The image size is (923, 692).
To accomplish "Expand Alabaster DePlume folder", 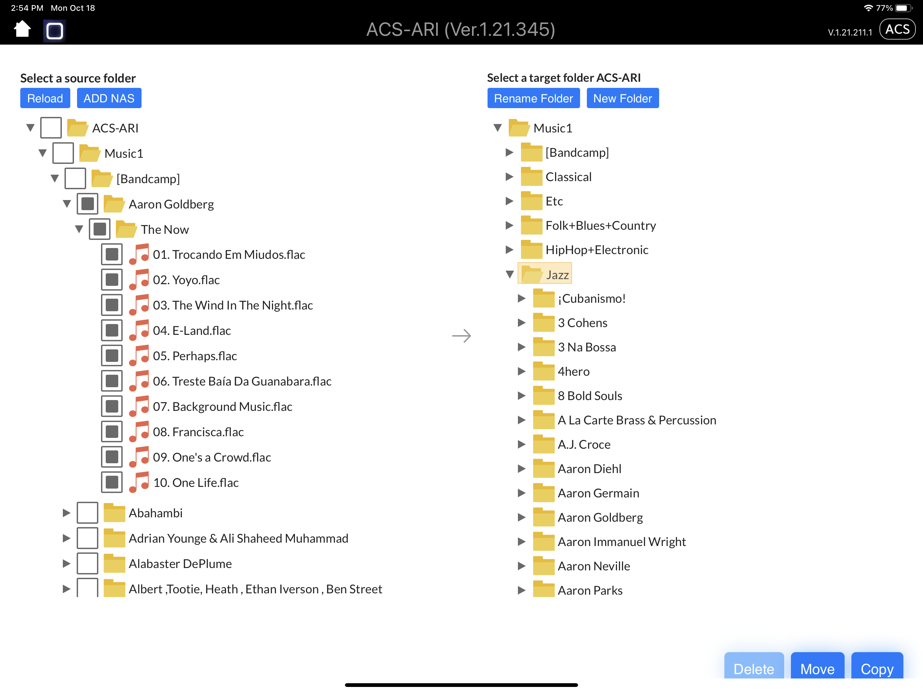I will [66, 564].
